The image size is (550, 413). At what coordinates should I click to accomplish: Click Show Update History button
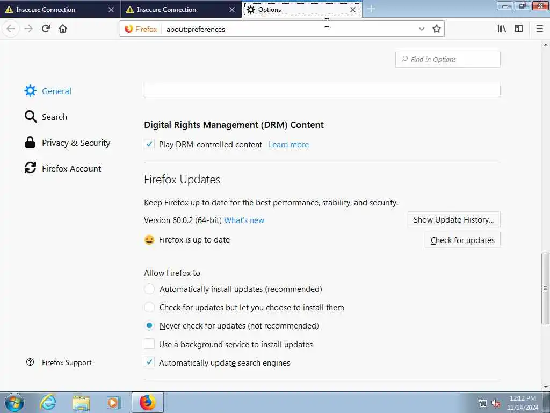tap(454, 220)
